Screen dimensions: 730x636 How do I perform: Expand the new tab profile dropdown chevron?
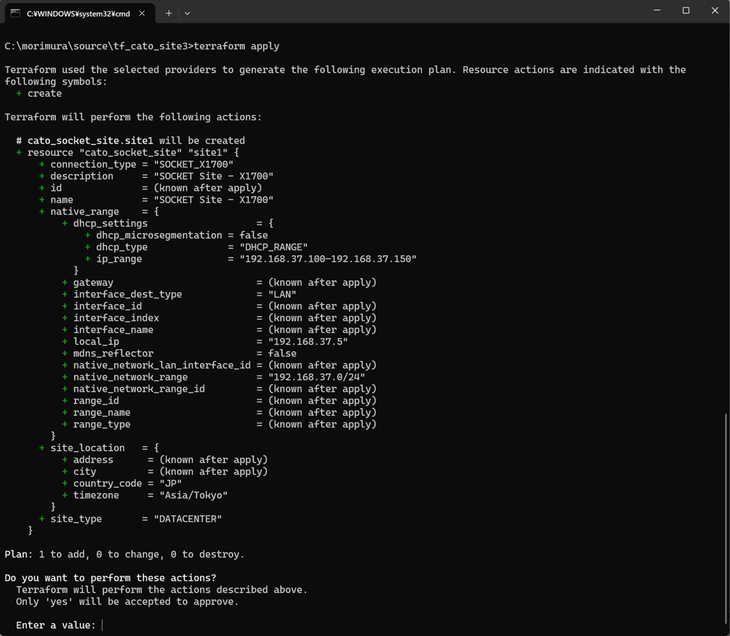(x=187, y=13)
